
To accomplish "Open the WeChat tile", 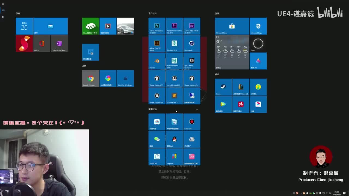I will pos(157,139).
